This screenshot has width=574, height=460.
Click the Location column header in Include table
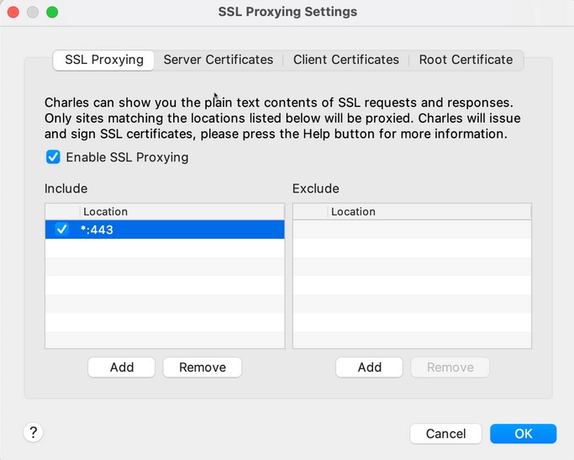(x=182, y=212)
